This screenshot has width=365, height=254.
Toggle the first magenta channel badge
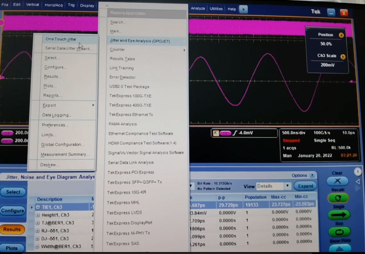coord(7,133)
